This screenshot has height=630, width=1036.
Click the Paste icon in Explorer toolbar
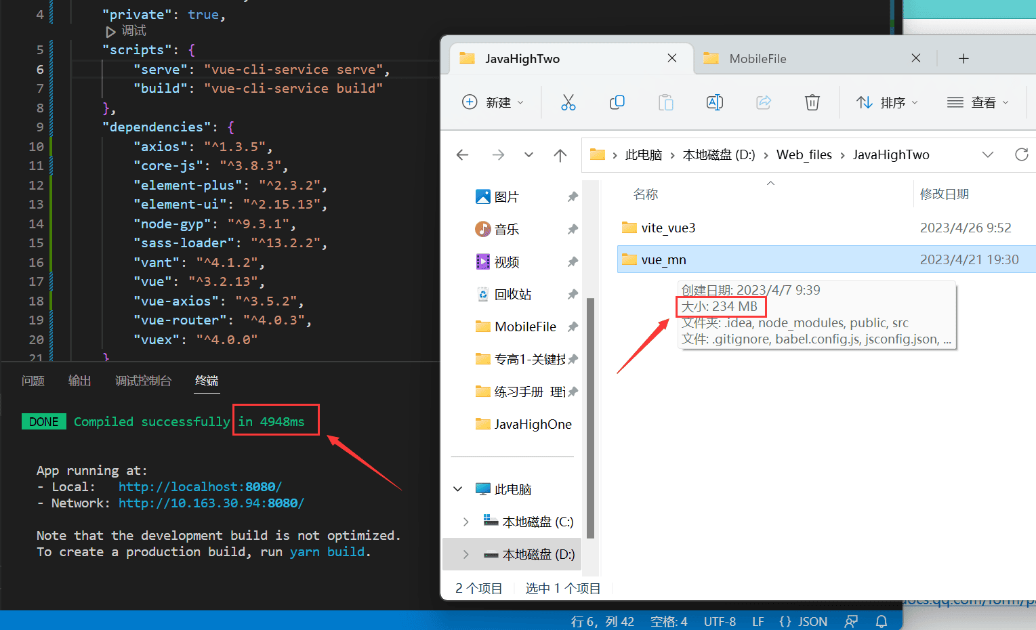point(665,102)
